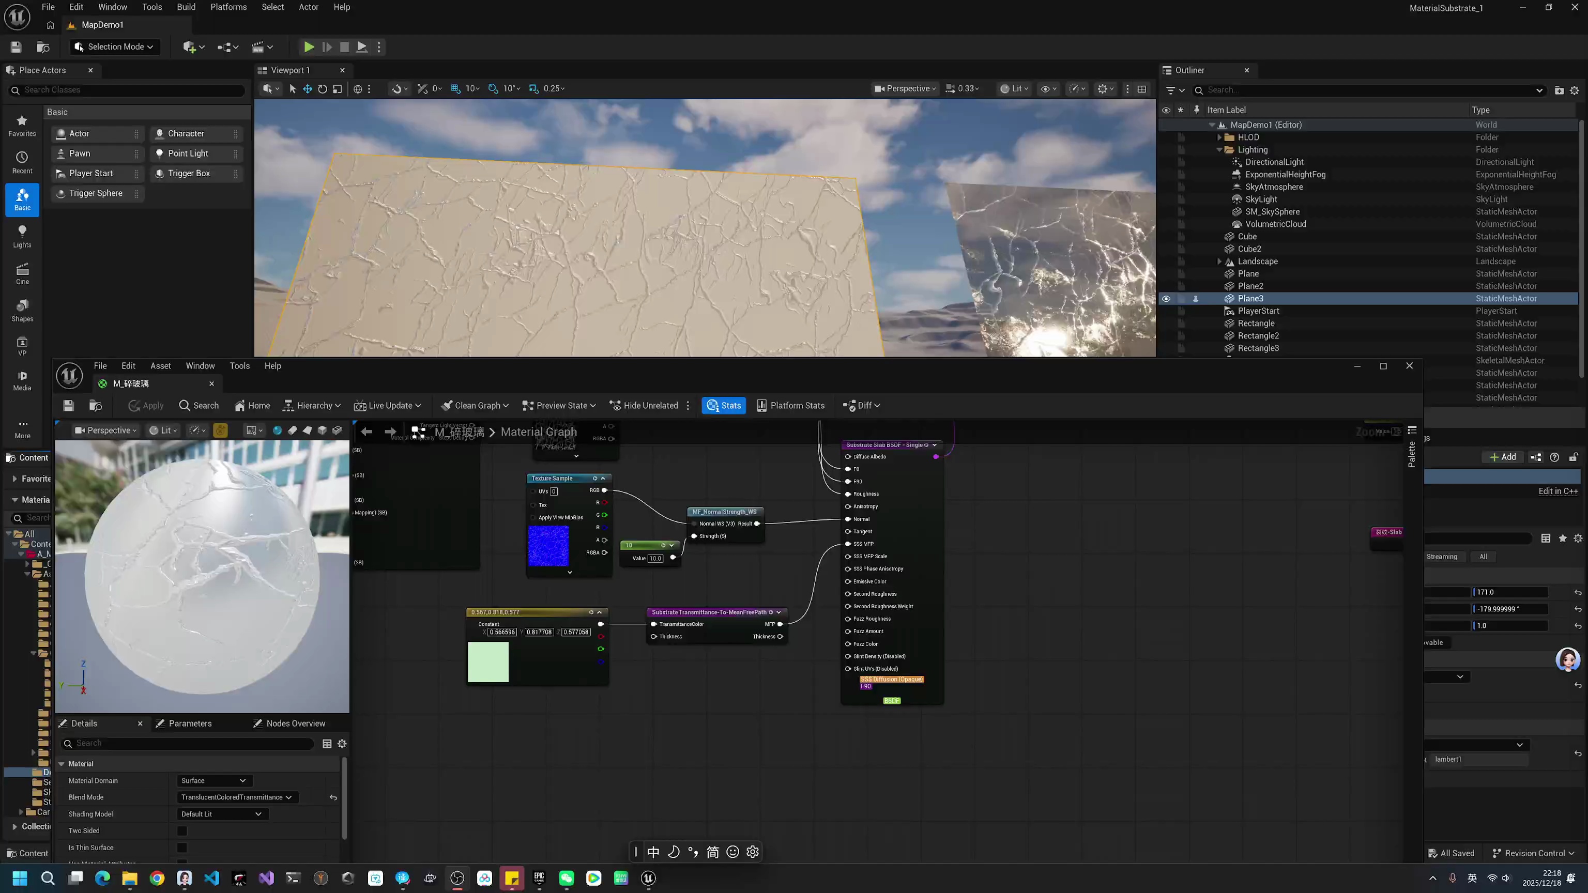Collapse the Lighting folder in Outliner

pos(1219,150)
